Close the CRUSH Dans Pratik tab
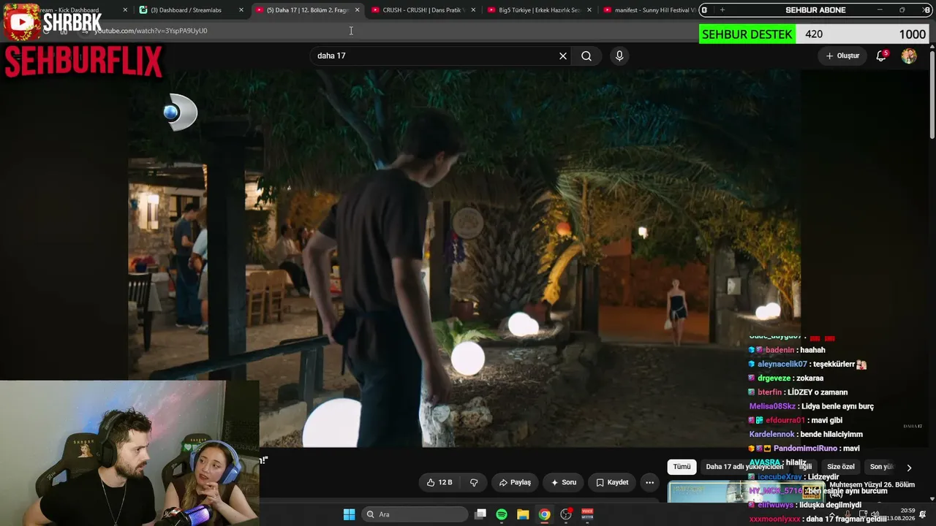 [473, 10]
